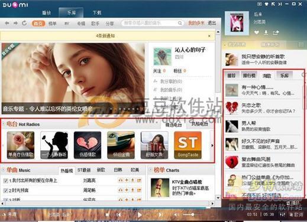This screenshot has width=307, height=222.
Task: Click the 退出 logout link
Action: (212, 23)
